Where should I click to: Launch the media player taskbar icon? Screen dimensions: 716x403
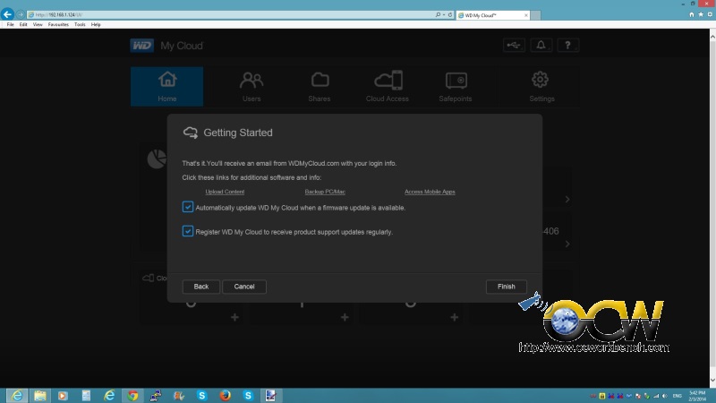pyautogui.click(x=63, y=395)
